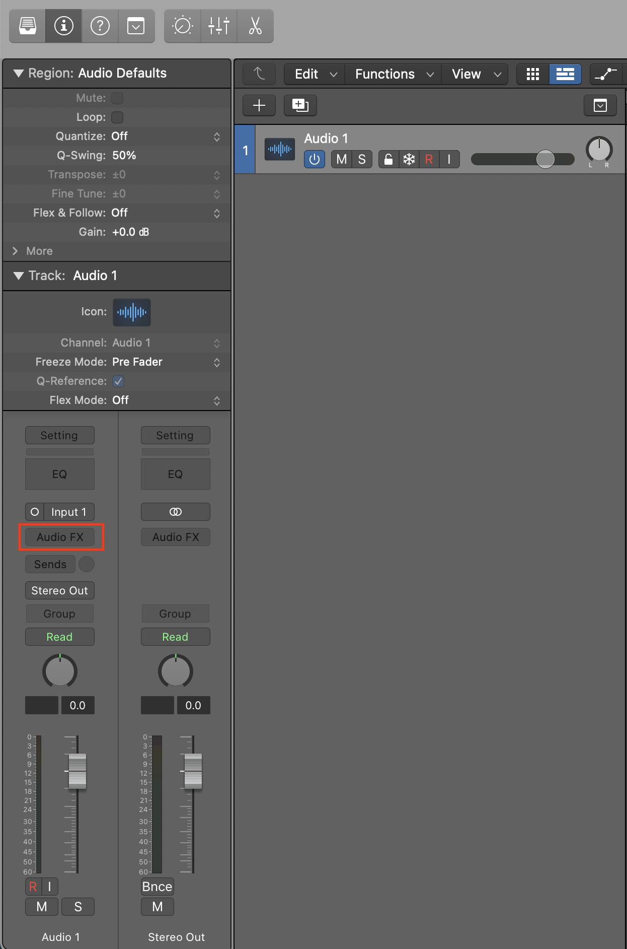This screenshot has height=949, width=627.
Task: Open the Mixer faders button
Action: (219, 26)
